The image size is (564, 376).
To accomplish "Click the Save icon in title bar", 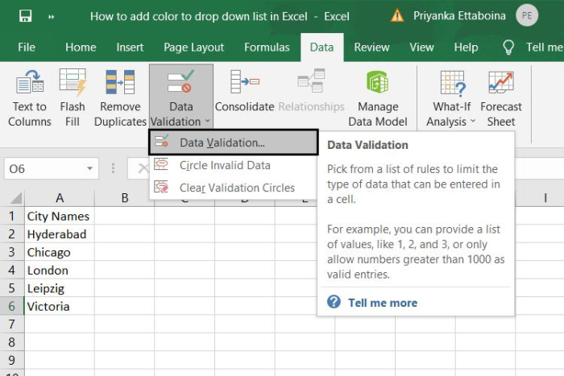I will (25, 15).
